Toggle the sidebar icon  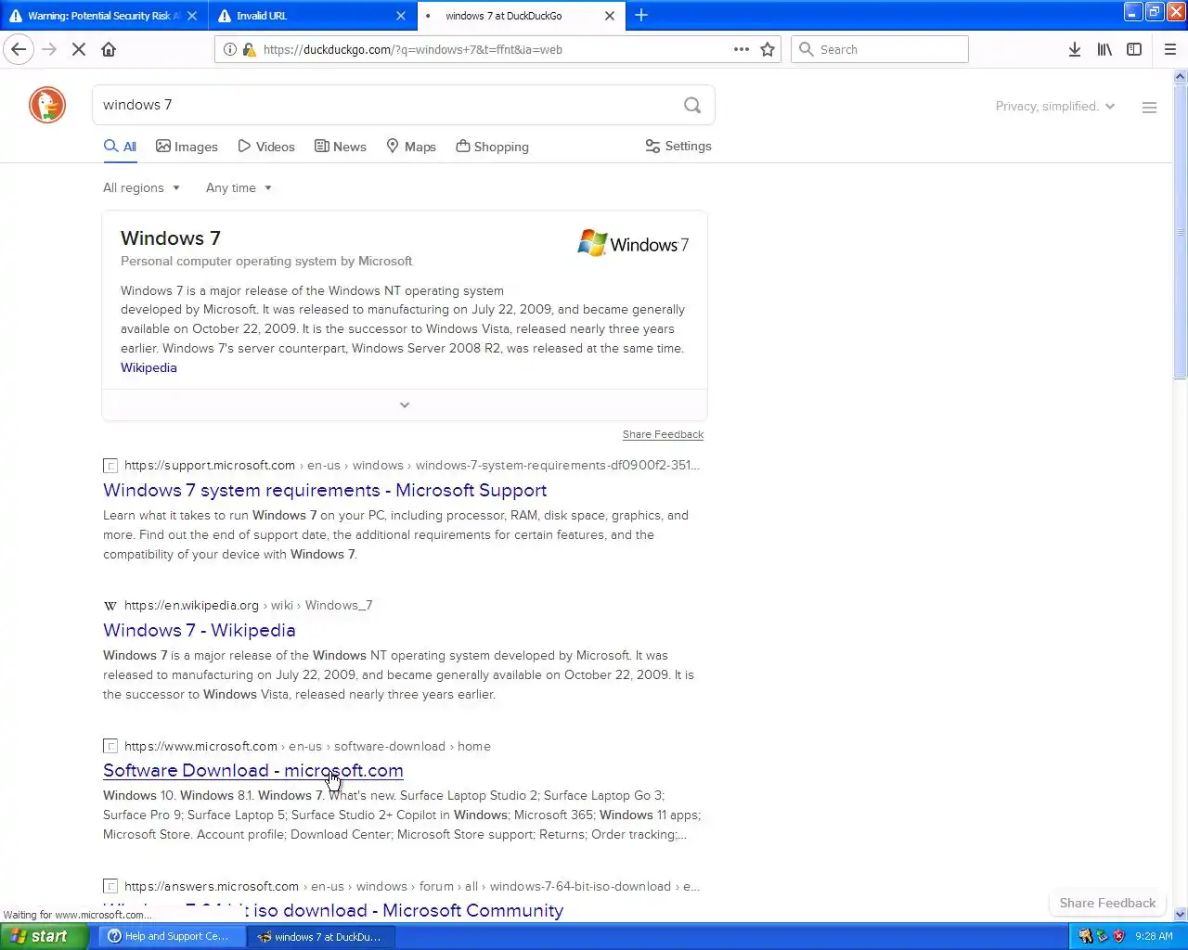(x=1134, y=49)
